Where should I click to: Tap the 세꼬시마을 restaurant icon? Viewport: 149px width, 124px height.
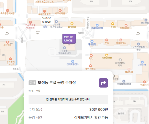[60, 10]
